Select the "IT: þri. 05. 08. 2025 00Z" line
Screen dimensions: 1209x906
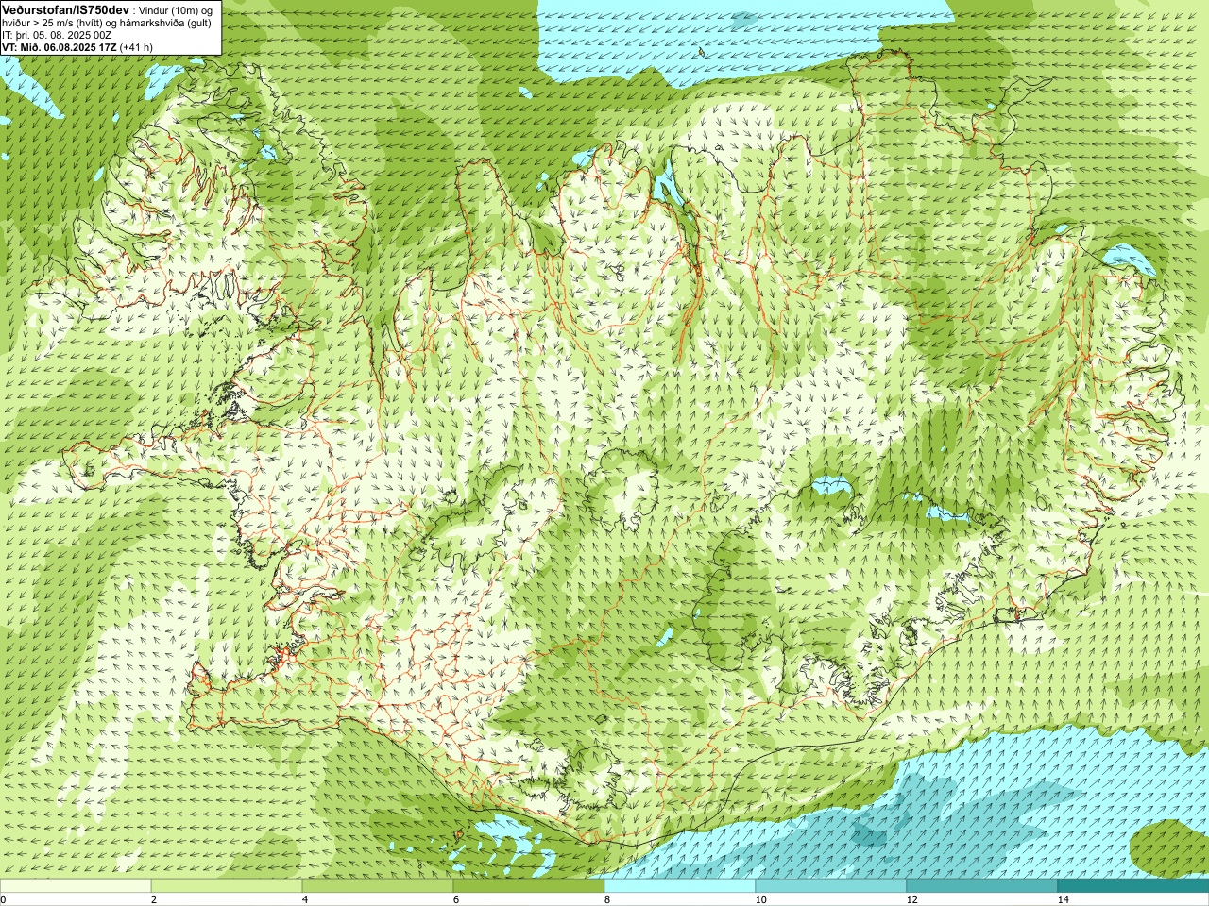coord(58,35)
